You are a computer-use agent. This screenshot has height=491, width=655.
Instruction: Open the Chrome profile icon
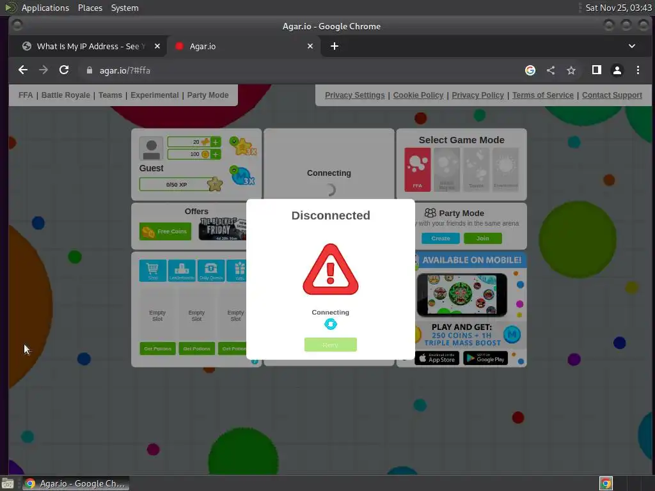click(617, 70)
